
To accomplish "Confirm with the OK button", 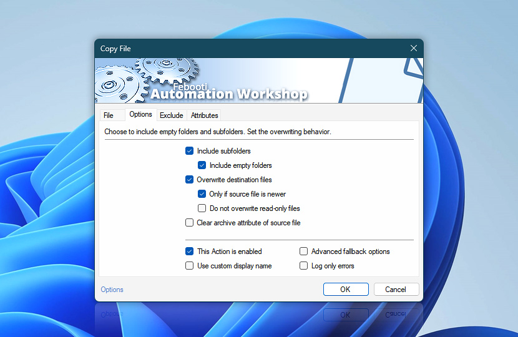I will pos(346,290).
